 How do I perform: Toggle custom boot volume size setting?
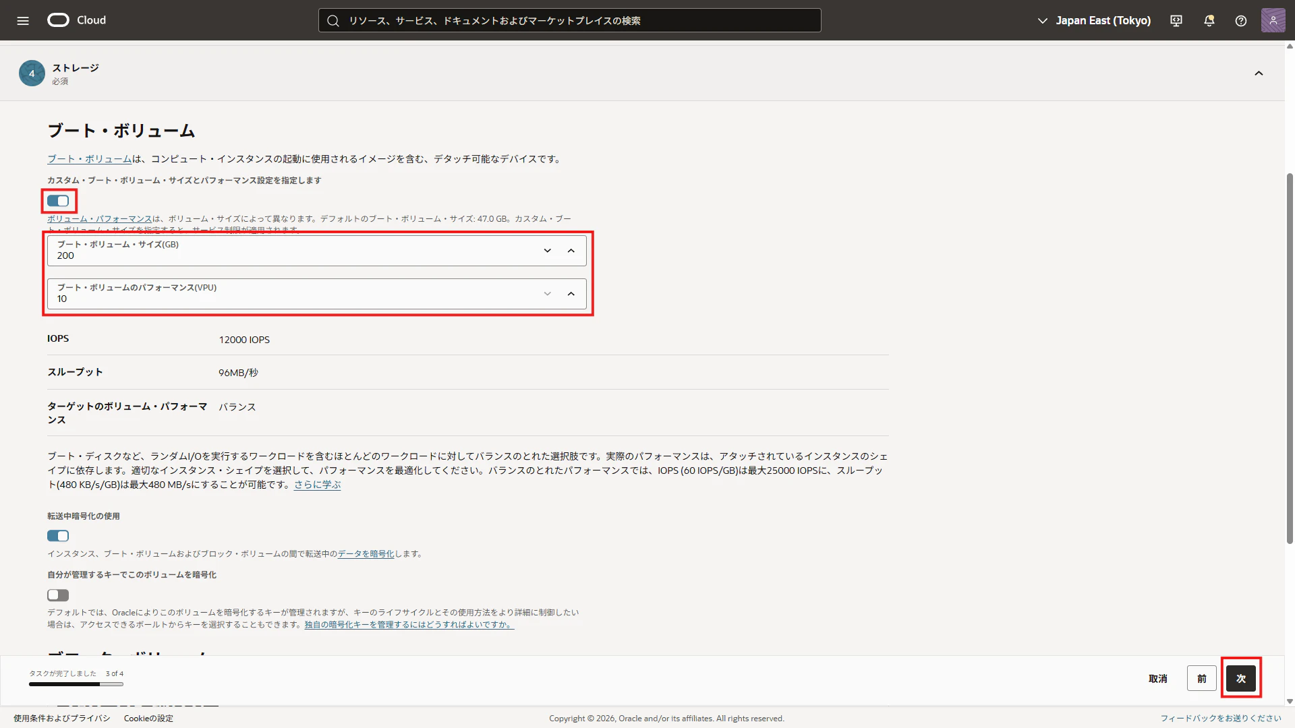point(58,201)
